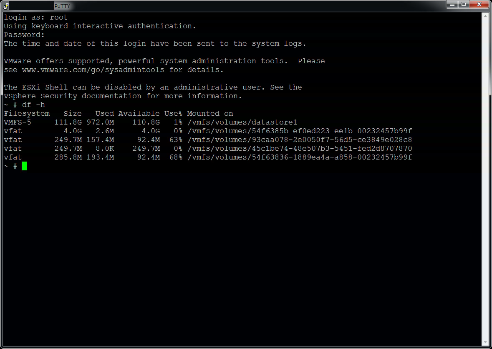Click the '110.8G' available value

[x=146, y=122]
